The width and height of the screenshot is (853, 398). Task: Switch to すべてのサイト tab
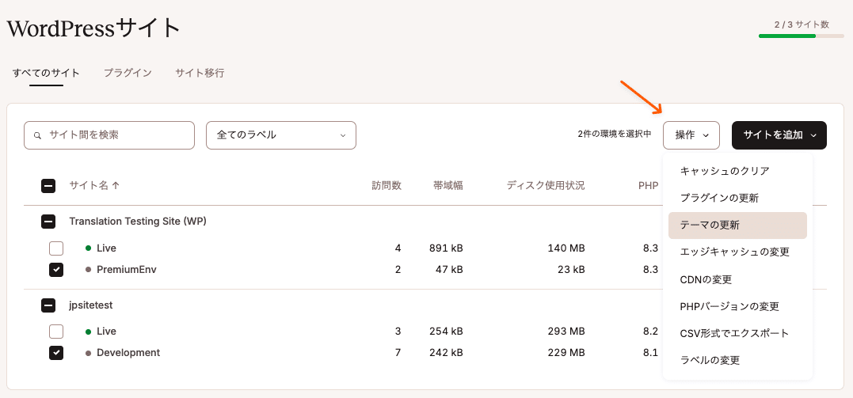(x=46, y=73)
